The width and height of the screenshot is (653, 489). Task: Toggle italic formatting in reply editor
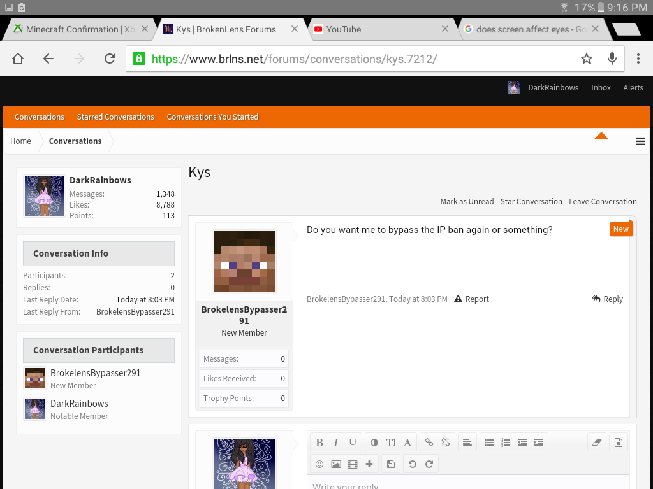(335, 443)
